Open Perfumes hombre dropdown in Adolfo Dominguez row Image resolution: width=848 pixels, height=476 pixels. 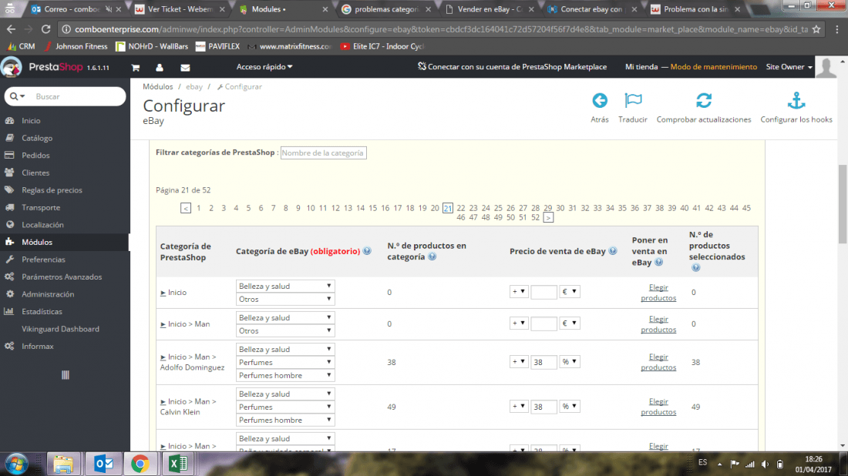(x=285, y=375)
